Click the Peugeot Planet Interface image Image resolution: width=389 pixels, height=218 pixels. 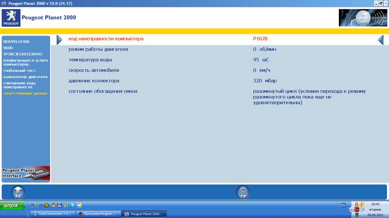click(x=25, y=172)
